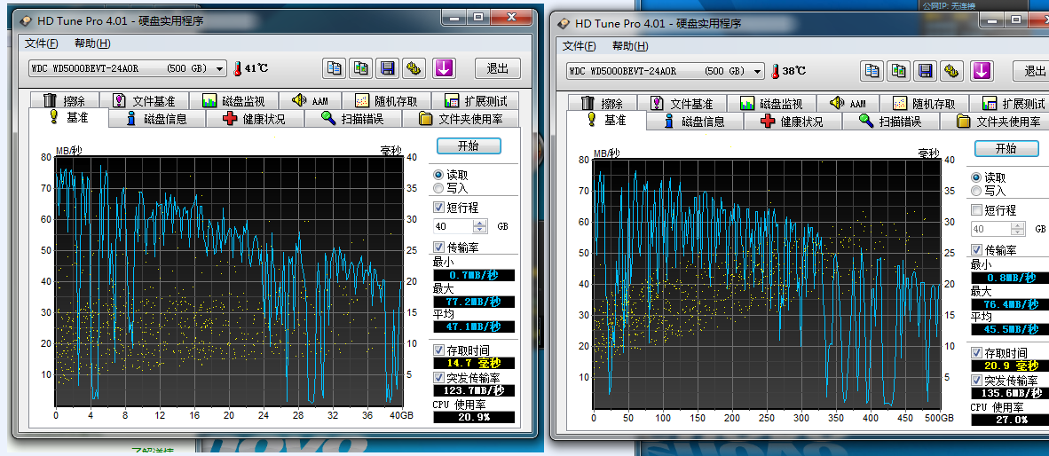
Task: Click 扩展测试 tab icon in right window
Action: point(990,103)
